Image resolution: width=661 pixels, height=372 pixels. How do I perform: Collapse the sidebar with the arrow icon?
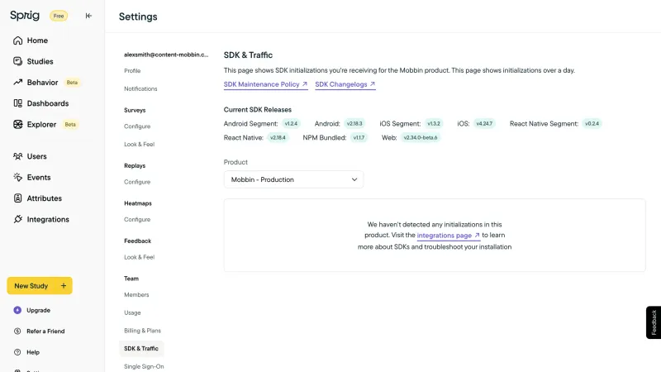point(88,16)
